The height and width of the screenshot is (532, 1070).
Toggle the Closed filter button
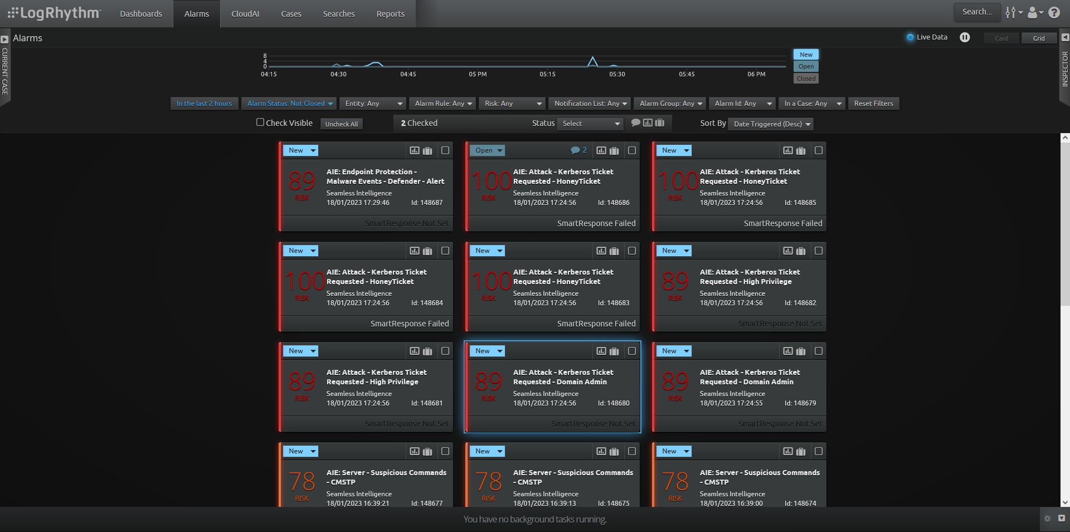coord(806,78)
